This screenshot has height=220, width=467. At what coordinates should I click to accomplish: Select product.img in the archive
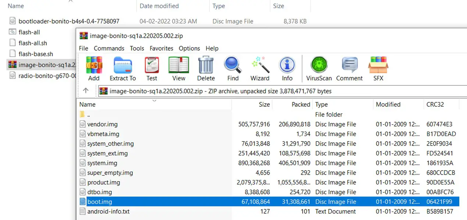pyautogui.click(x=104, y=182)
